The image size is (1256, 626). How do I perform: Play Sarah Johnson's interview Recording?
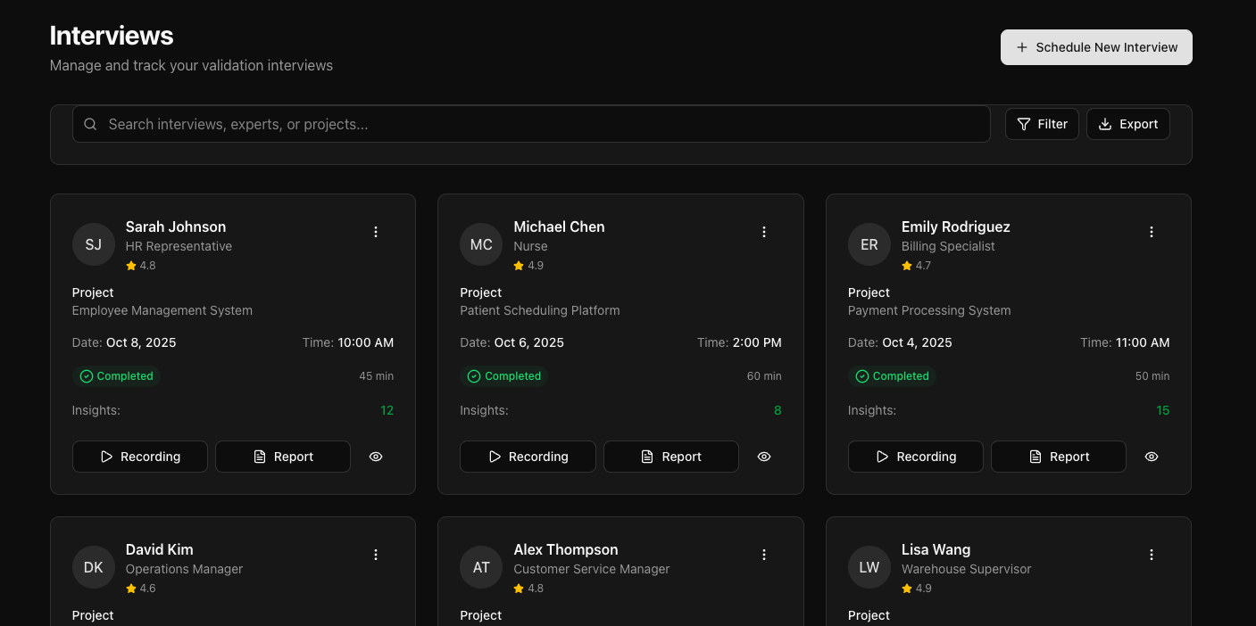[140, 457]
